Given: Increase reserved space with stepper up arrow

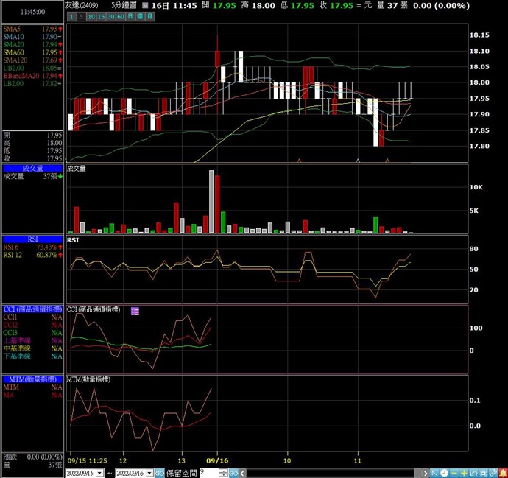Looking at the screenshot, I should pyautogui.click(x=224, y=471).
